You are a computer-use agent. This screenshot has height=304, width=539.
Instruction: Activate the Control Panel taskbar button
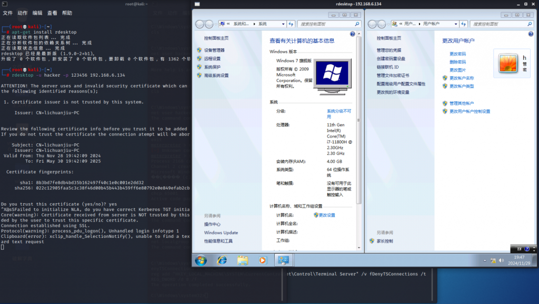click(x=283, y=260)
